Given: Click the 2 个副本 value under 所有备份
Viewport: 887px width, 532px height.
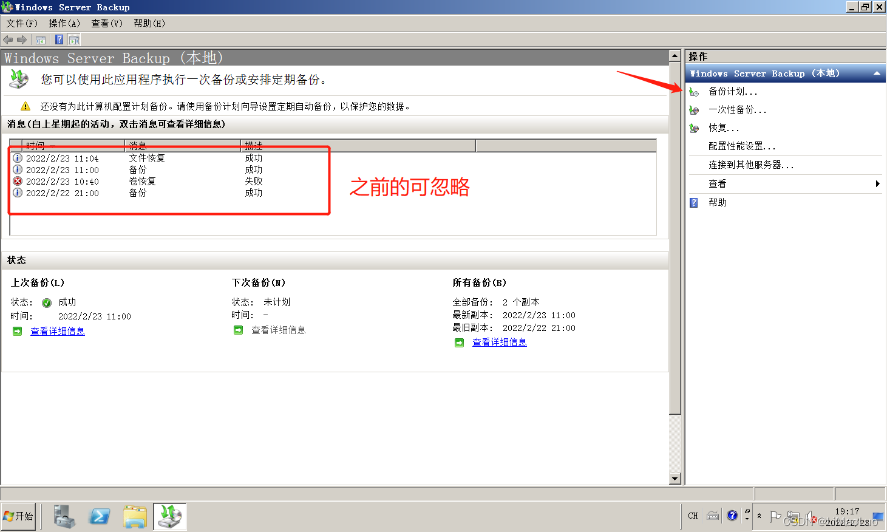Looking at the screenshot, I should click(521, 302).
